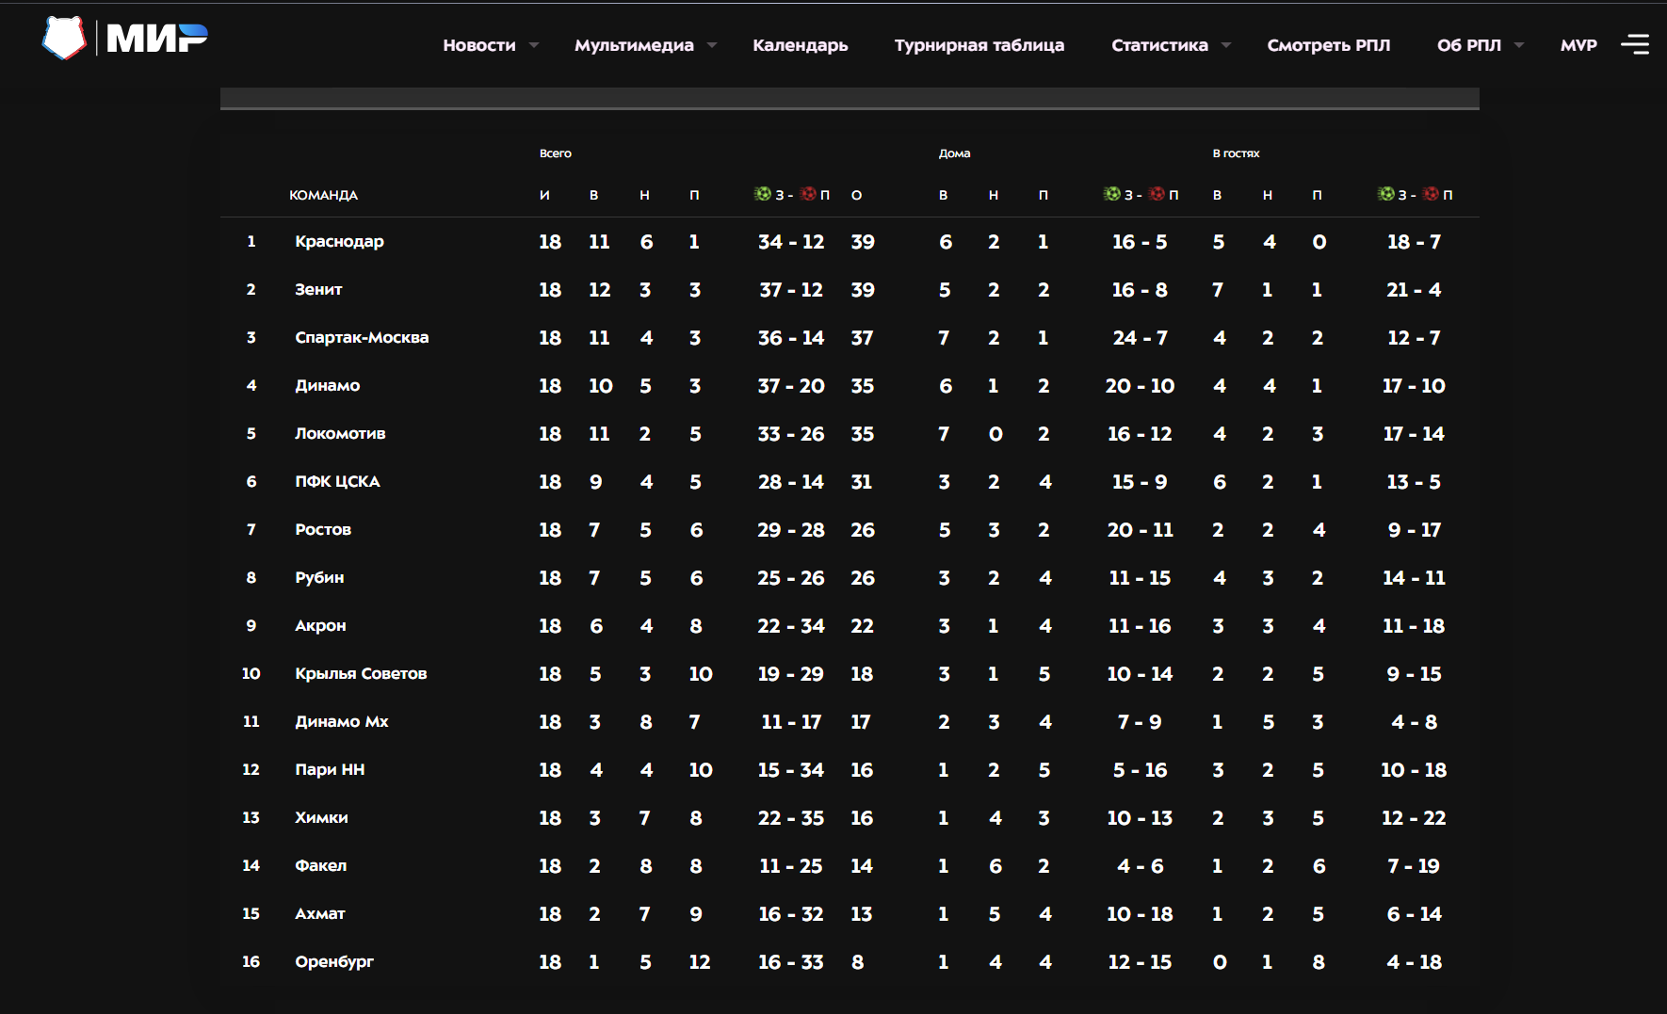Open the Календарь menu item
The height and width of the screenshot is (1014, 1667).
[801, 45]
